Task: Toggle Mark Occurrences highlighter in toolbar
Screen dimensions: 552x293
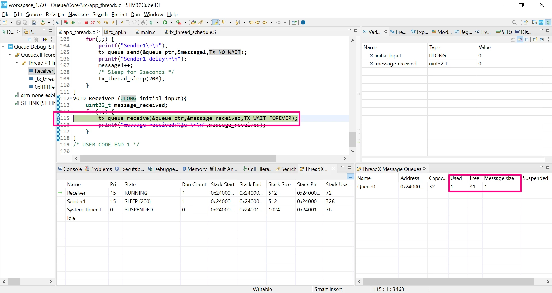Action: point(216,22)
